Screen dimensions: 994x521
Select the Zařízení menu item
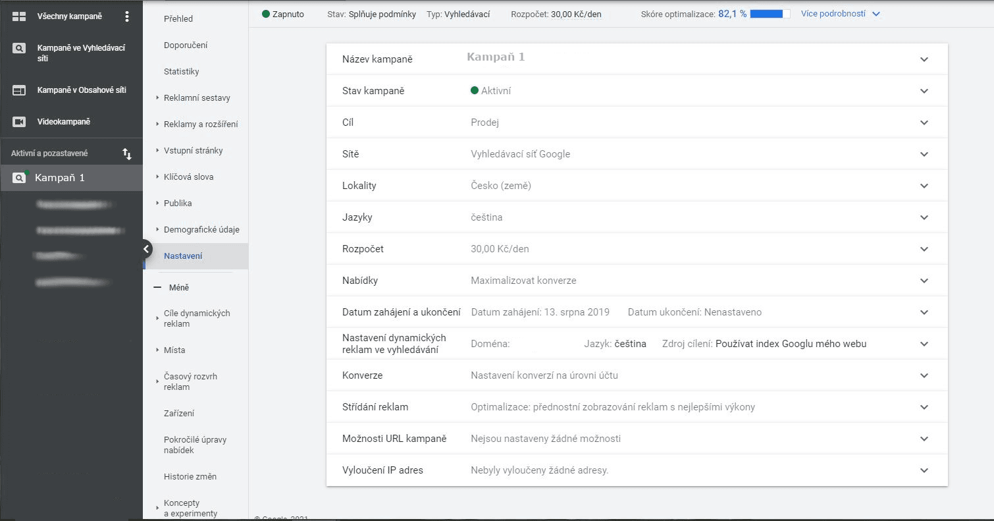pos(179,413)
